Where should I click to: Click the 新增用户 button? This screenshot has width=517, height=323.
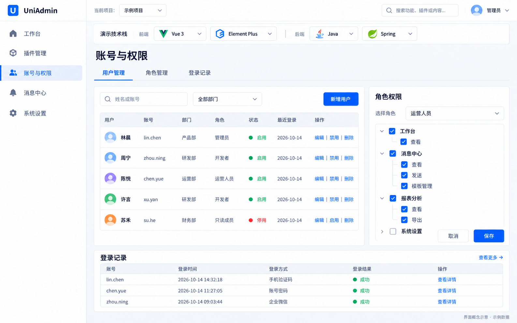click(341, 99)
